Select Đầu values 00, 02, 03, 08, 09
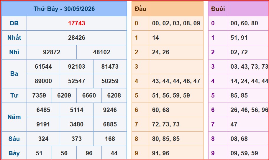The height and width of the screenshot is (160, 269). (176, 23)
